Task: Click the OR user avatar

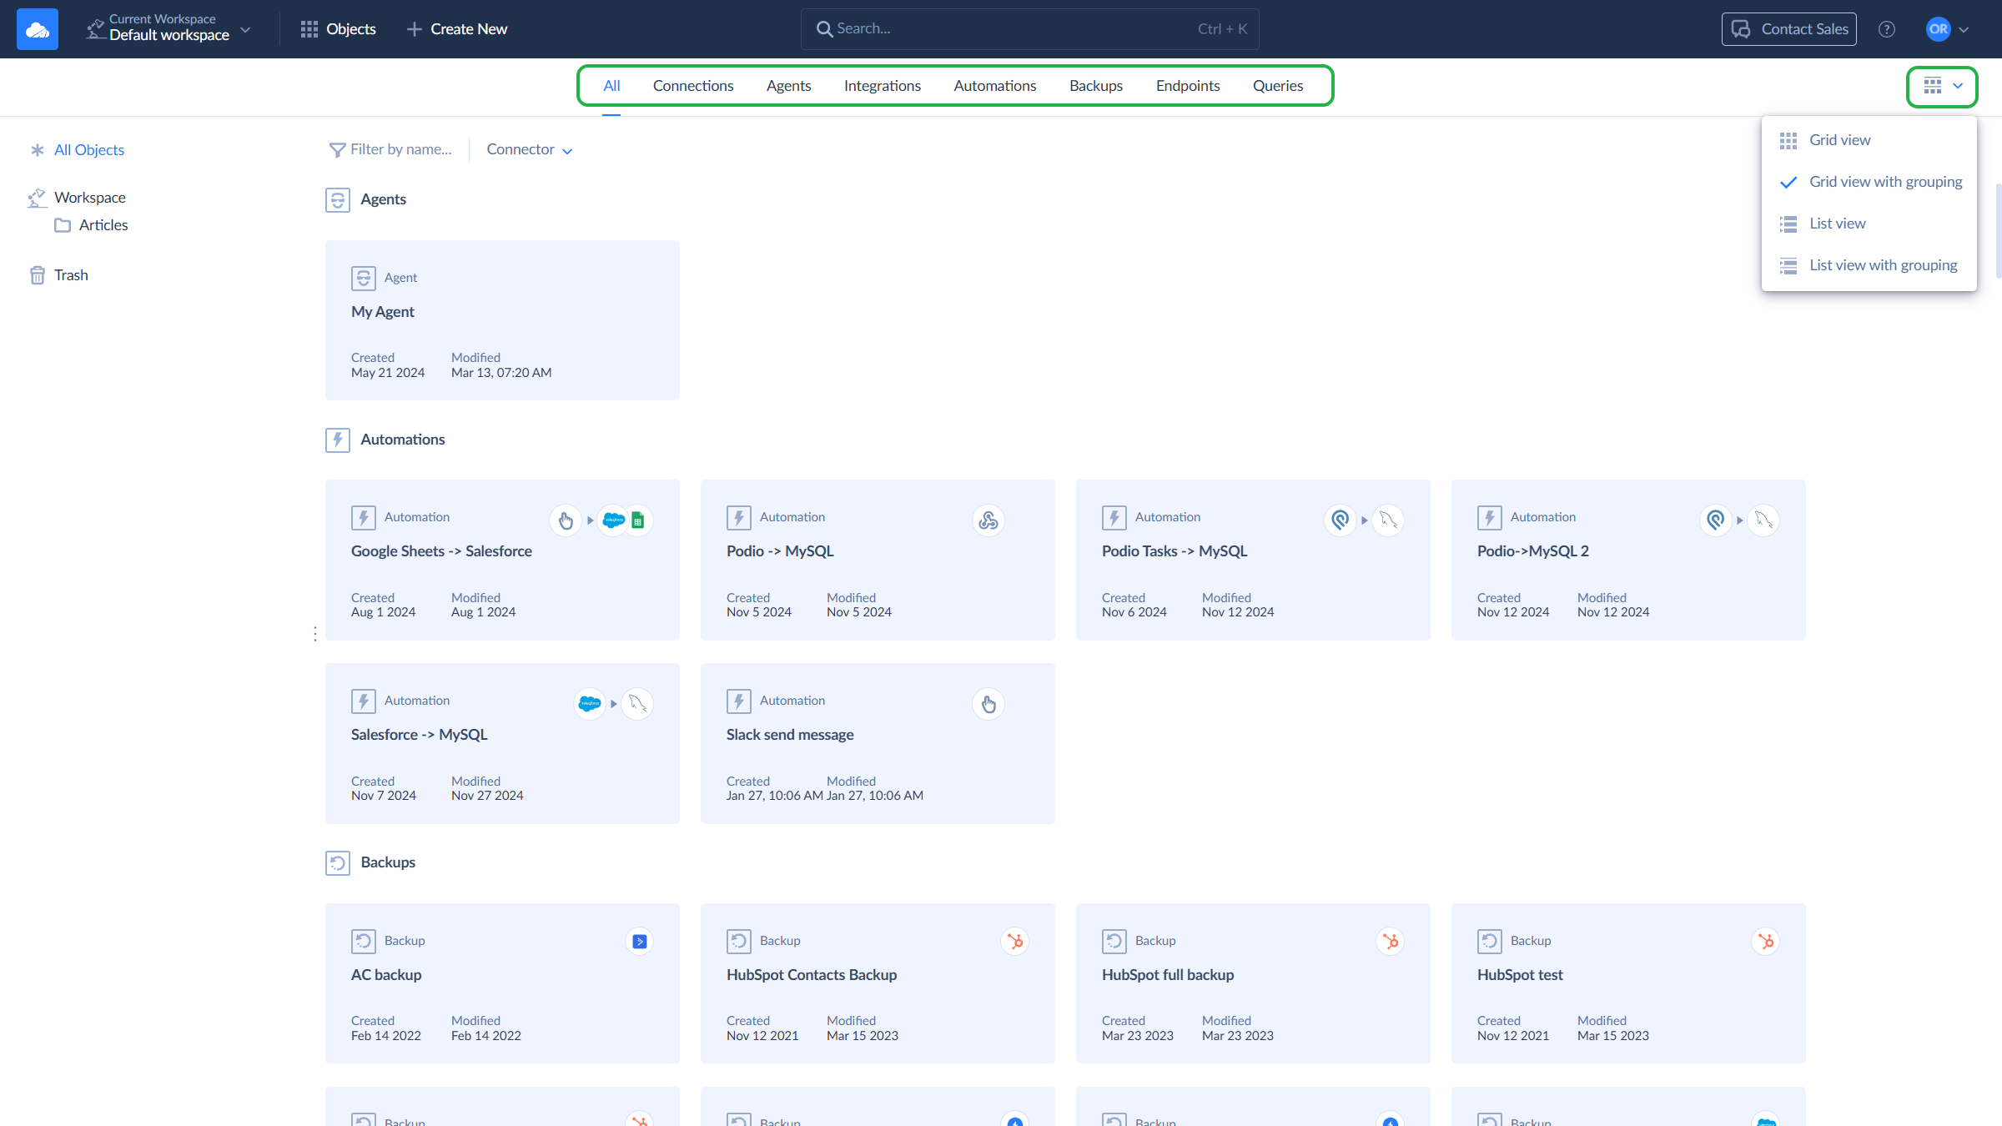Action: click(1938, 29)
